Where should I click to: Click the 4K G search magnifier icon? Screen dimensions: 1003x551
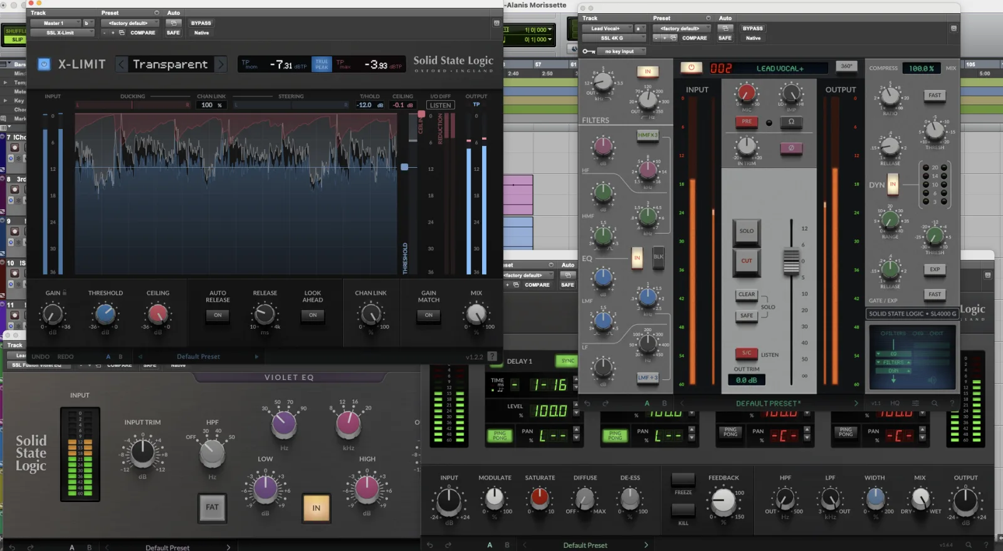(x=935, y=403)
